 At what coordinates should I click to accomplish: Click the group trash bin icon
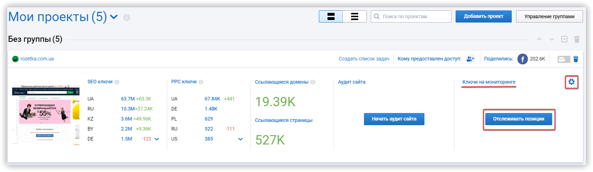[577, 39]
